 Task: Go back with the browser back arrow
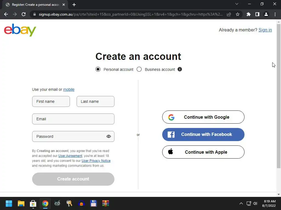tap(6, 14)
